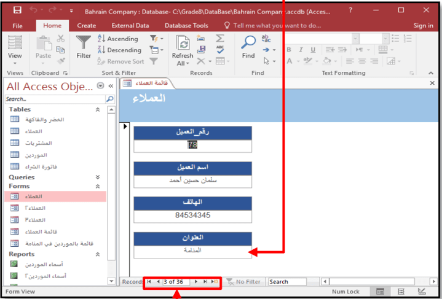
Task: Click the Totals sigma icon
Action: pyautogui.click(x=220, y=38)
